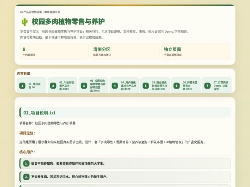The width and height of the screenshot is (250, 187).
Task: Click the 8 个内容模块 stat card
Action: (x=54, y=51)
